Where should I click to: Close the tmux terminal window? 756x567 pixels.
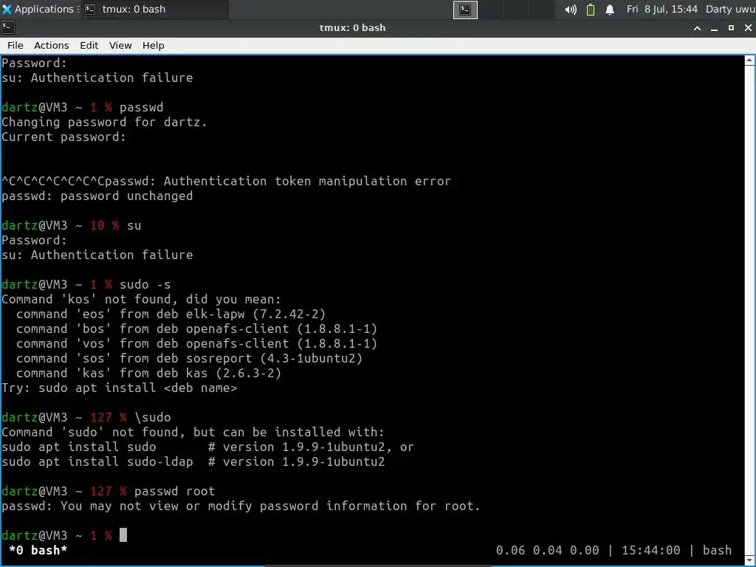coord(748,28)
